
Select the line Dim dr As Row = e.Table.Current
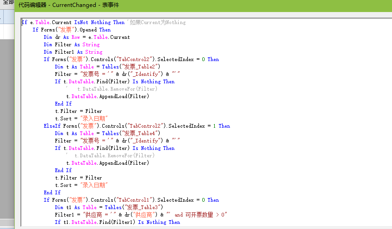87,37
